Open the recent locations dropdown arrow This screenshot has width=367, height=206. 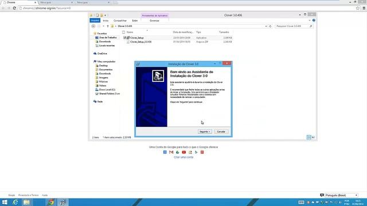click(103, 26)
